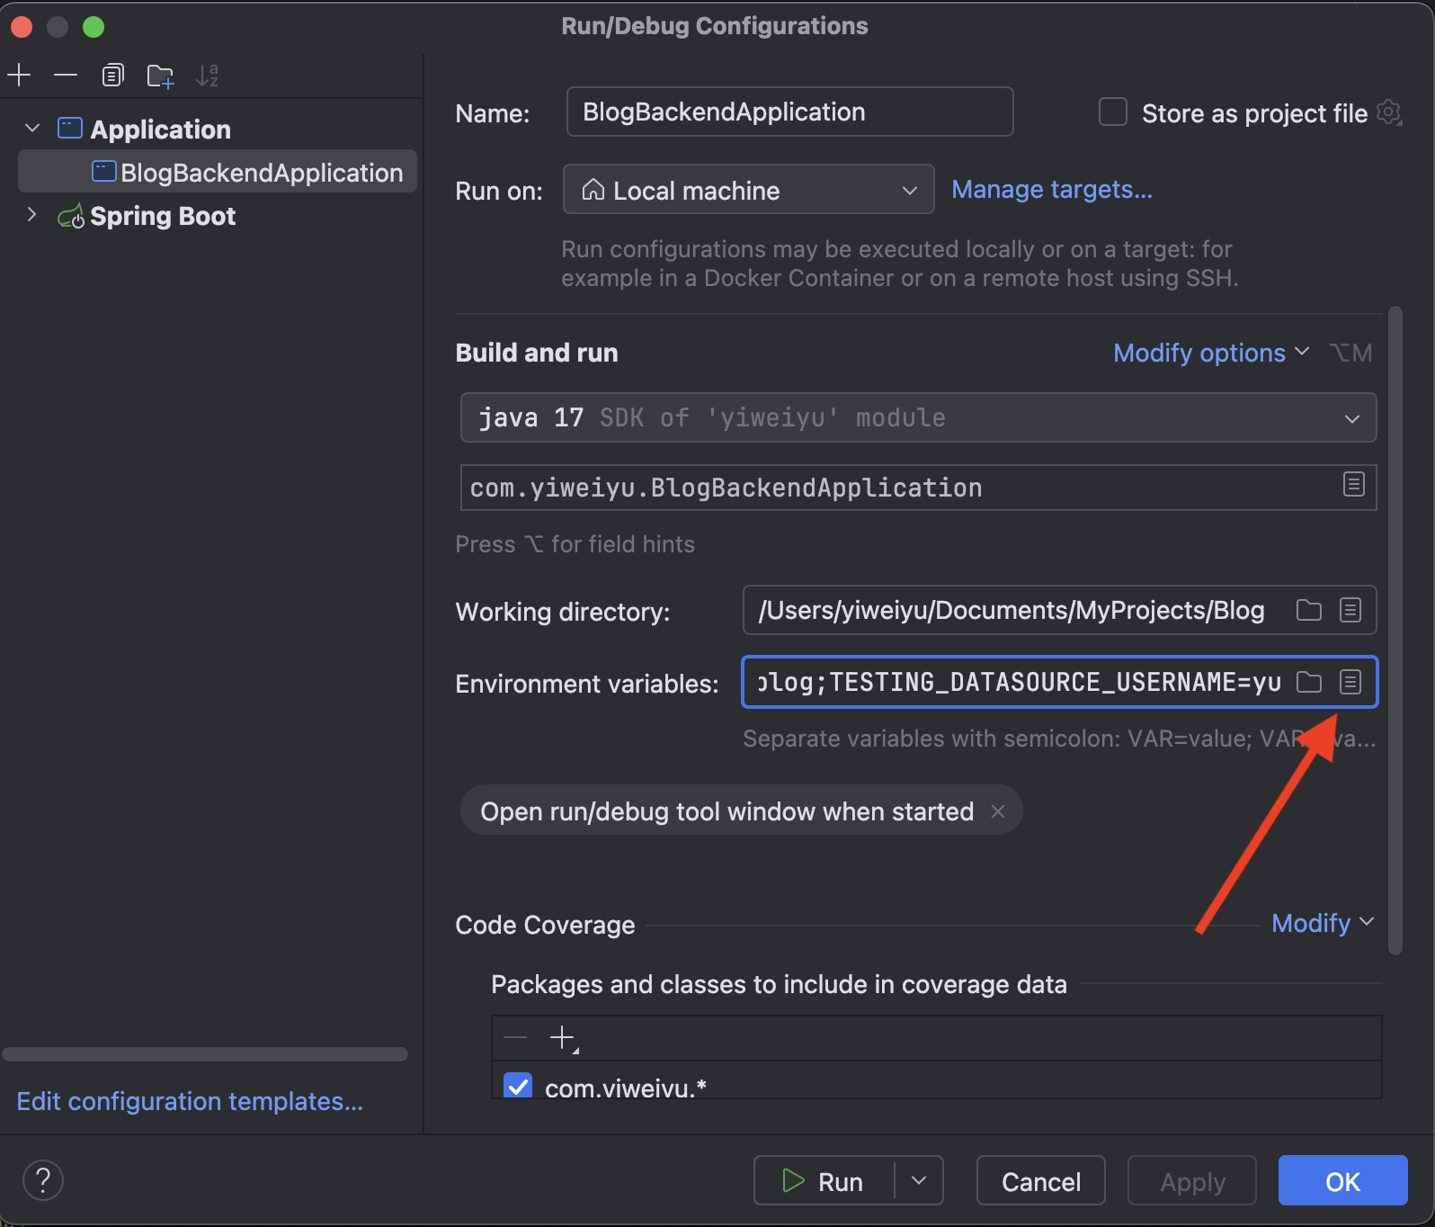This screenshot has height=1227, width=1435.
Task: Open the Modify options menu
Action: [1210, 353]
